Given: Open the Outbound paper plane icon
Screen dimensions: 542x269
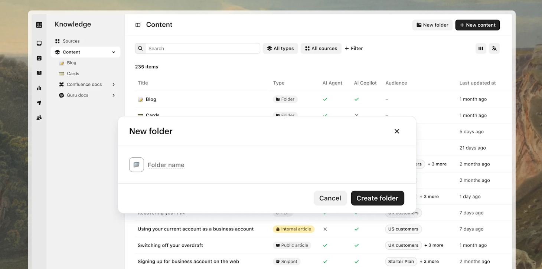Looking at the screenshot, I should (x=39, y=103).
